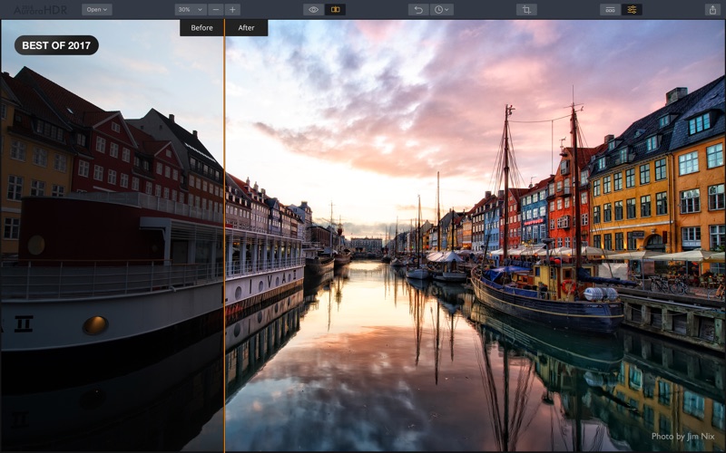Click the Share export icon

click(711, 10)
